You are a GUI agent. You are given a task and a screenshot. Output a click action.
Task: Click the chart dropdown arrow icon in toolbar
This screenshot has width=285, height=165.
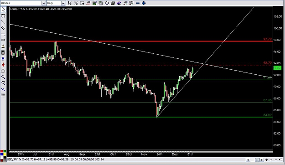pos(131,3)
